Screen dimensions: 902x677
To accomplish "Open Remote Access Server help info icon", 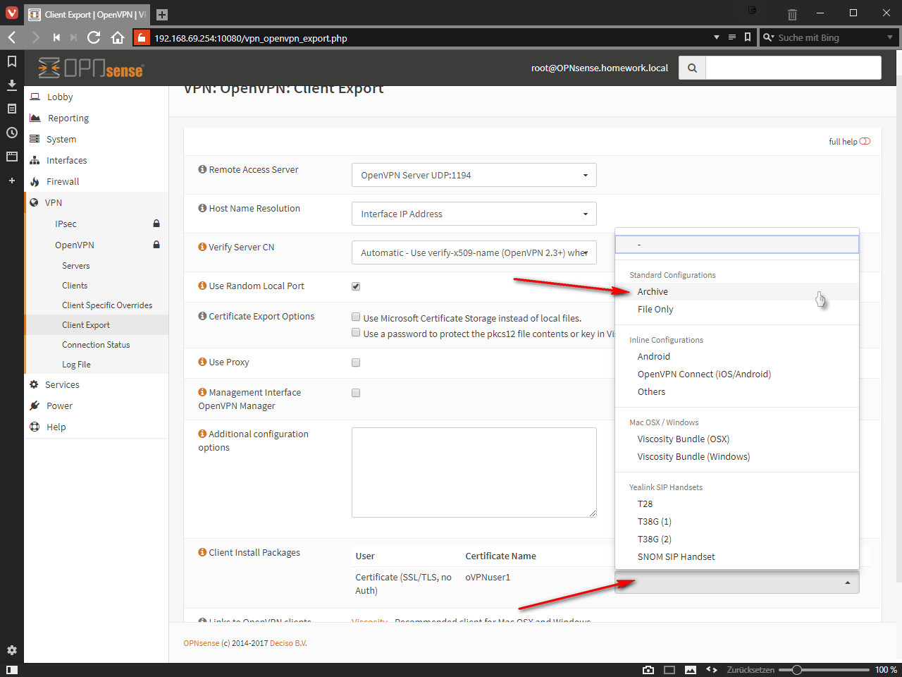I will (202, 169).
